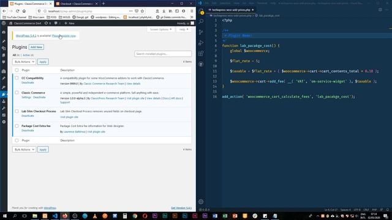
Task: Open Firefox hamburger menu
Action: [192, 11]
